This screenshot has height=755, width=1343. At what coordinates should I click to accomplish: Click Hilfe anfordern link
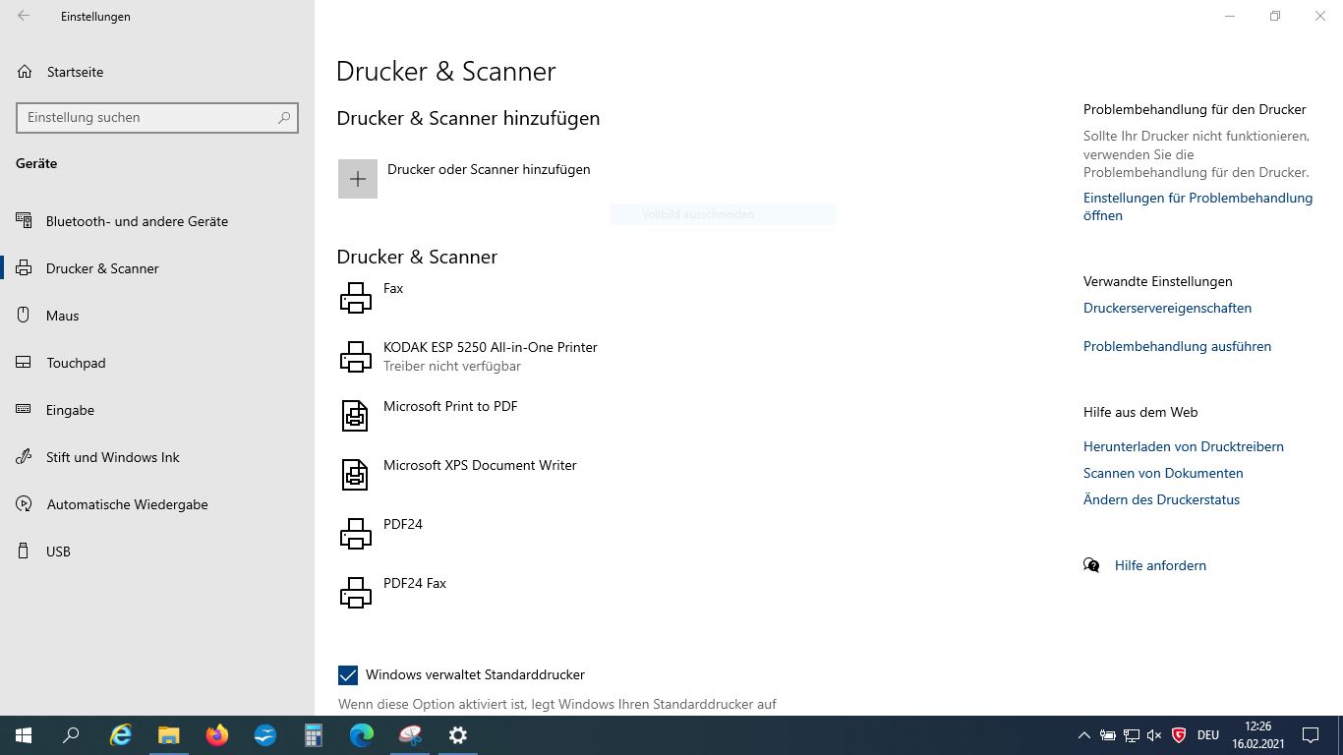1160,565
